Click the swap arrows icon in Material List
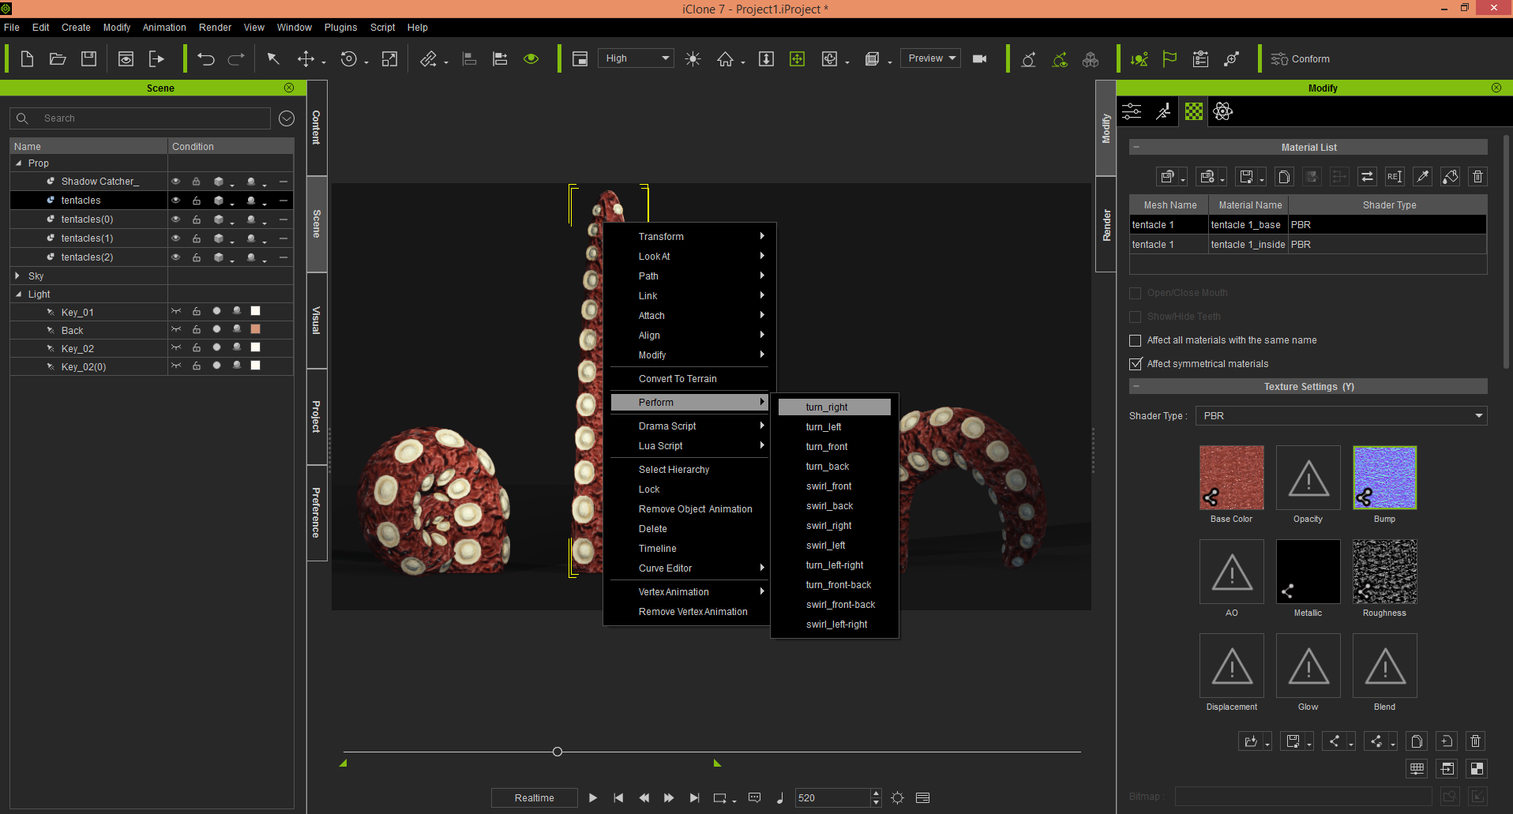The image size is (1513, 814). click(x=1367, y=176)
